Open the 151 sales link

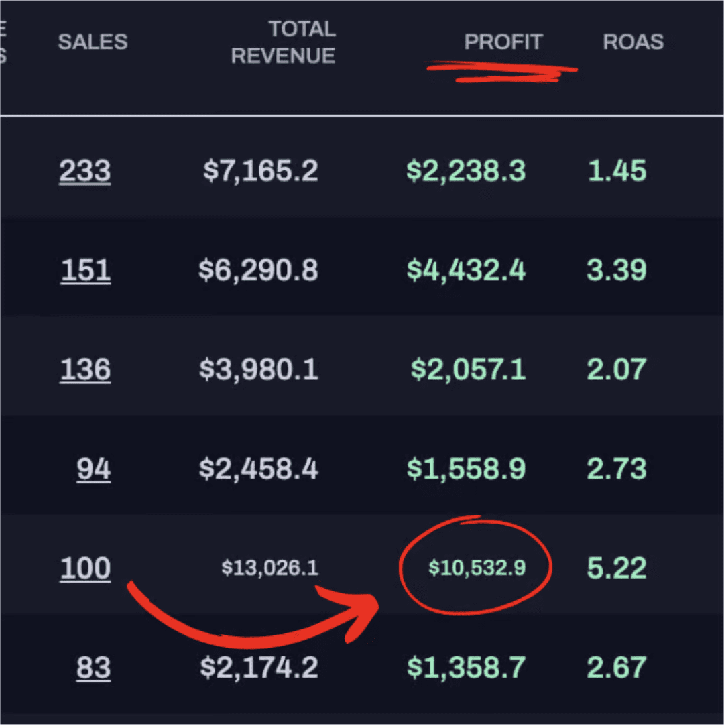coord(86,271)
